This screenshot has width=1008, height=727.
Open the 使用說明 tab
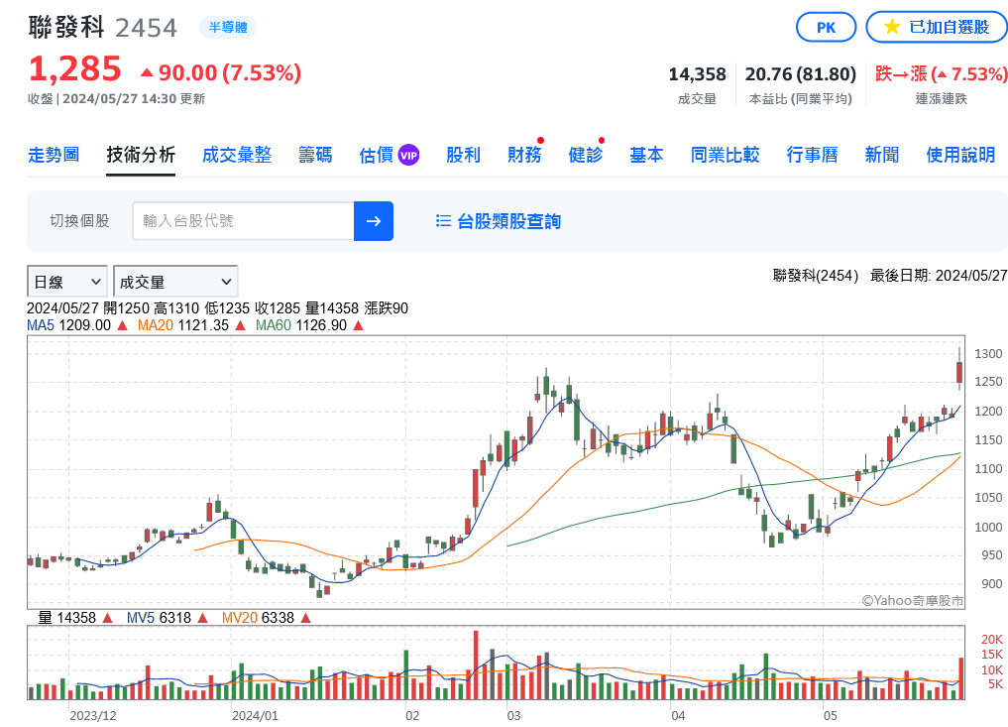[960, 155]
